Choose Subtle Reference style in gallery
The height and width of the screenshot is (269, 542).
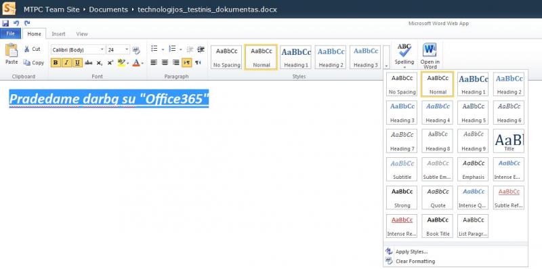click(509, 197)
